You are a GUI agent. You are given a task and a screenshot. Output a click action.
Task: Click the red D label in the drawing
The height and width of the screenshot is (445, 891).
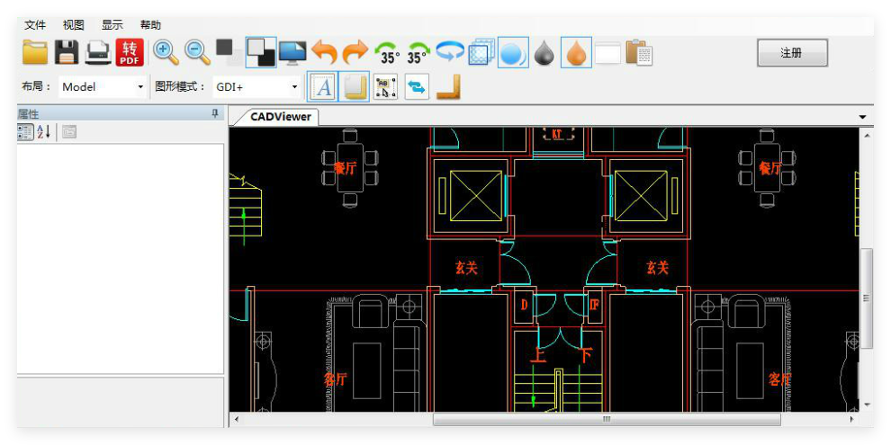525,306
